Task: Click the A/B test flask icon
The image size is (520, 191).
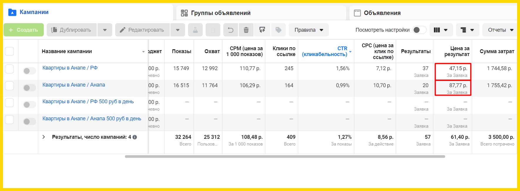Action: 195,30
